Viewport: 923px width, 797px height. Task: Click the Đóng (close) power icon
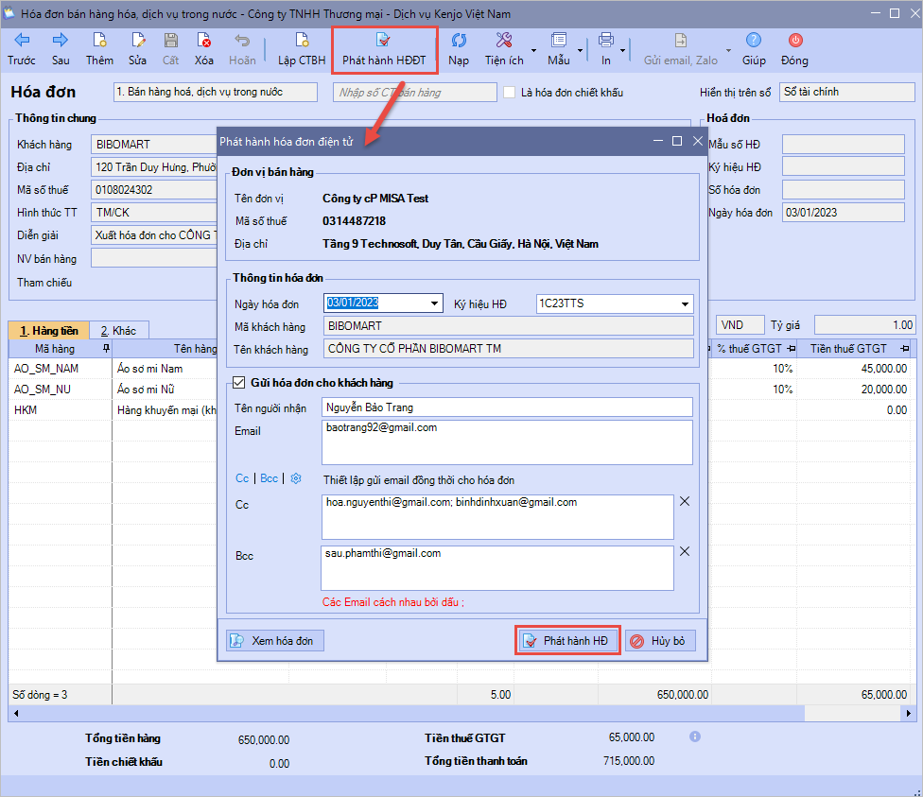pyautogui.click(x=794, y=41)
